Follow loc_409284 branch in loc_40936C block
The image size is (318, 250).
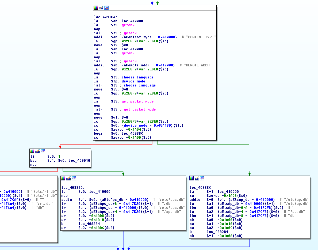[217, 232]
